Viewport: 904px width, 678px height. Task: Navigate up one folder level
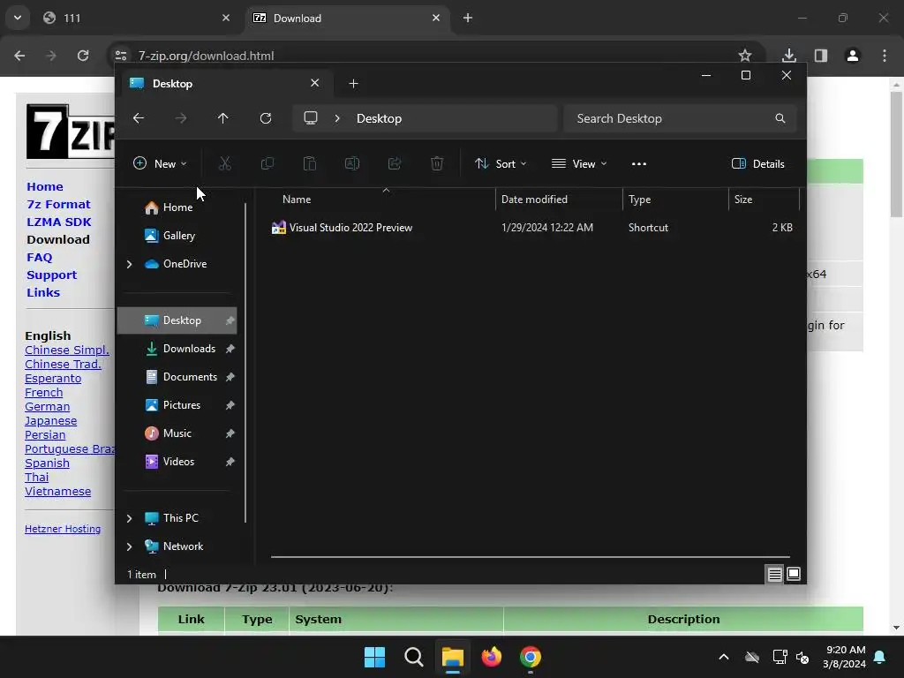(x=223, y=118)
